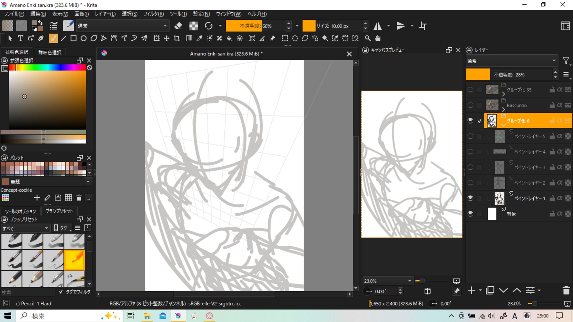Adjust layer 不透明度 28% slider

(x=509, y=75)
